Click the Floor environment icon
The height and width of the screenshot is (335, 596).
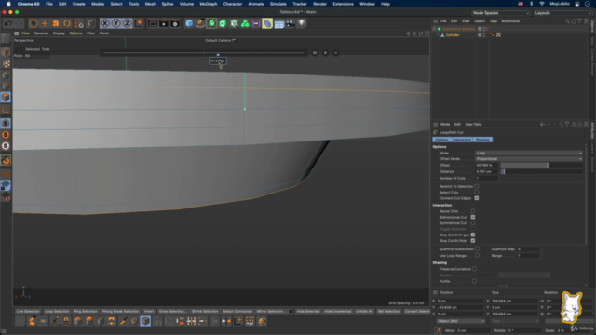[279, 23]
